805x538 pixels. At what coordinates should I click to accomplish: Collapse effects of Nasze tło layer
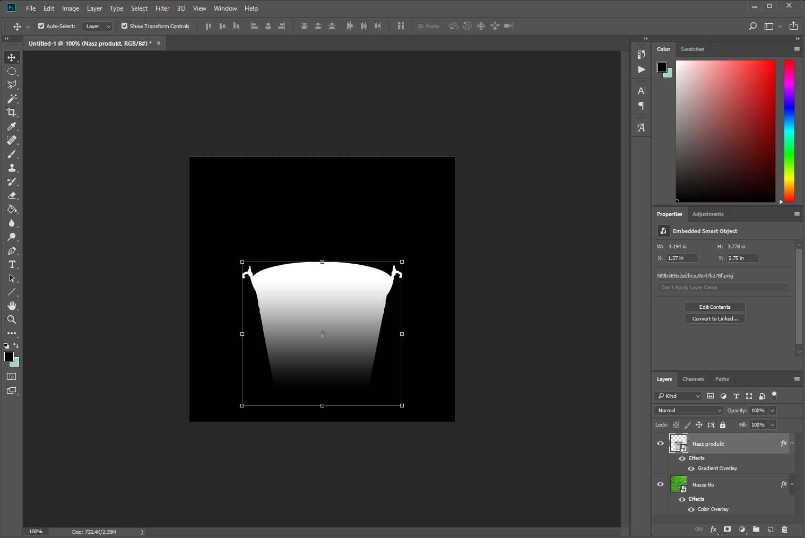pyautogui.click(x=792, y=484)
